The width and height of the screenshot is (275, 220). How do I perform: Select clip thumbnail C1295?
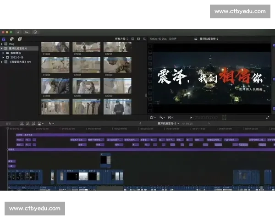pyautogui.click(x=117, y=47)
